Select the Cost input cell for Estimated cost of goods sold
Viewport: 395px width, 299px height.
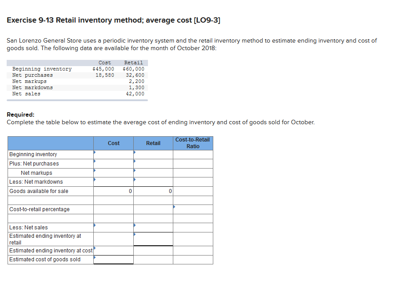click(113, 260)
